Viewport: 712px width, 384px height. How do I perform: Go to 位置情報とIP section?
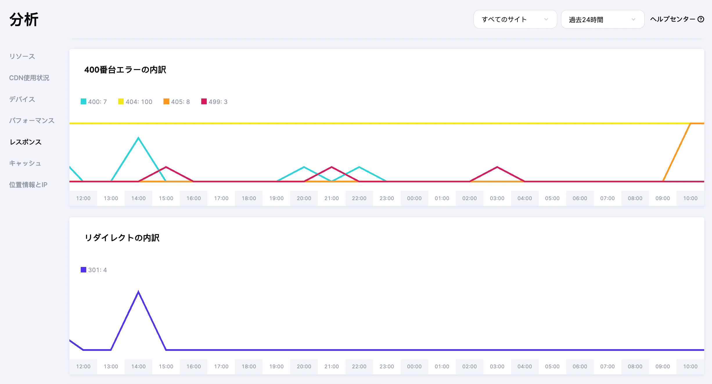[28, 185]
